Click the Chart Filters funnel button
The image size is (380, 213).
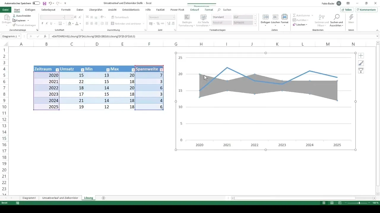tap(361, 70)
